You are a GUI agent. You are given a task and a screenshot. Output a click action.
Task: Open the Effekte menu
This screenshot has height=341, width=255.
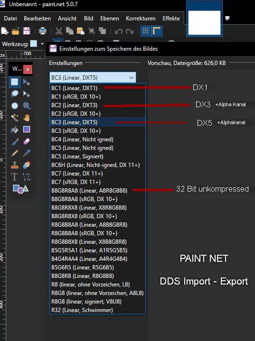click(x=171, y=18)
